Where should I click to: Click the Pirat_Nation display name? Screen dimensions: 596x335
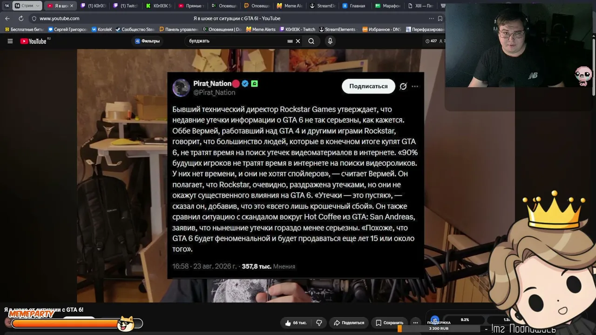point(212,84)
